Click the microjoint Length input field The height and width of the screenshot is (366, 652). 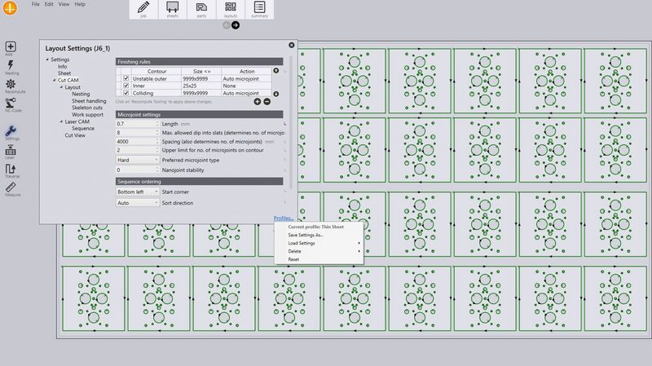pos(137,124)
